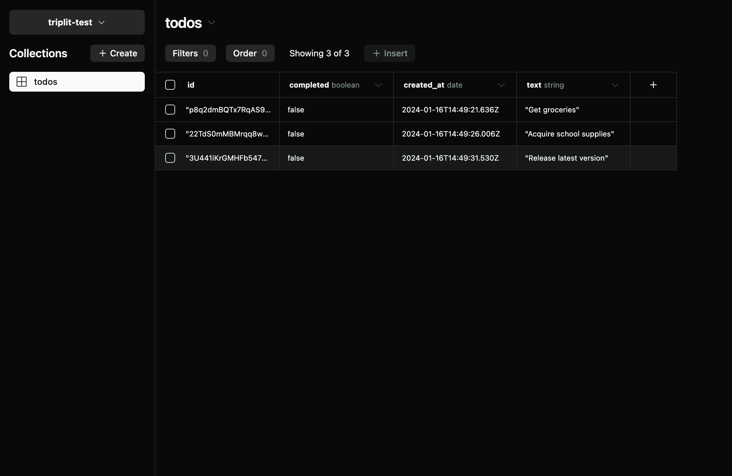Open the text column options dropdown
The width and height of the screenshot is (732, 476).
pyautogui.click(x=614, y=85)
